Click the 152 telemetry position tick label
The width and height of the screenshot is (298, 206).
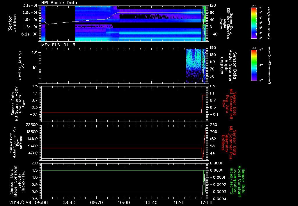pyautogui.click(x=213, y=139)
